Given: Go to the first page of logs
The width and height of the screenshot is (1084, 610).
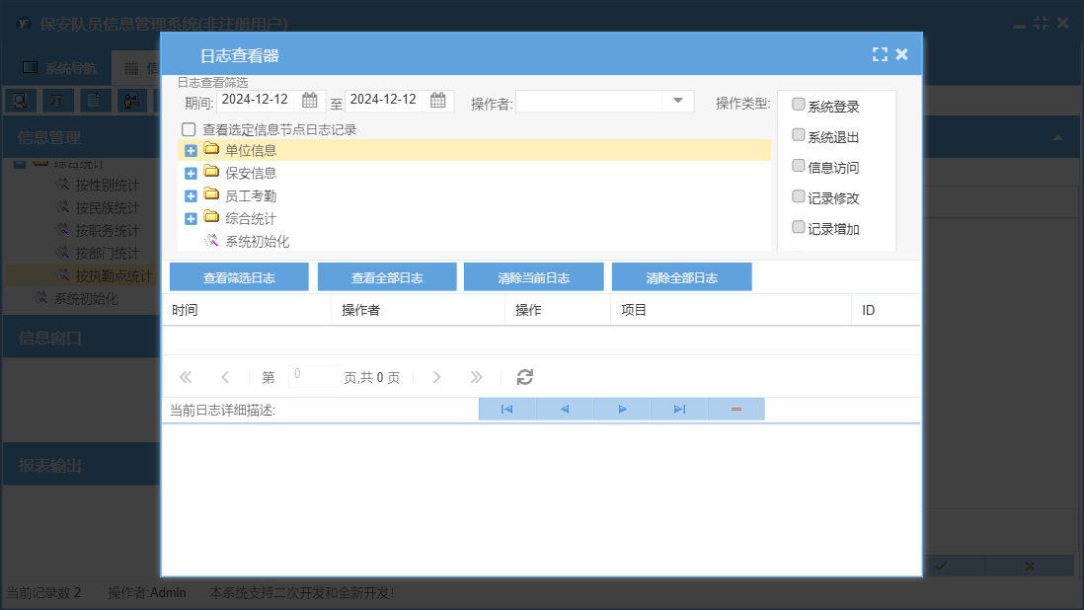Looking at the screenshot, I should [186, 377].
